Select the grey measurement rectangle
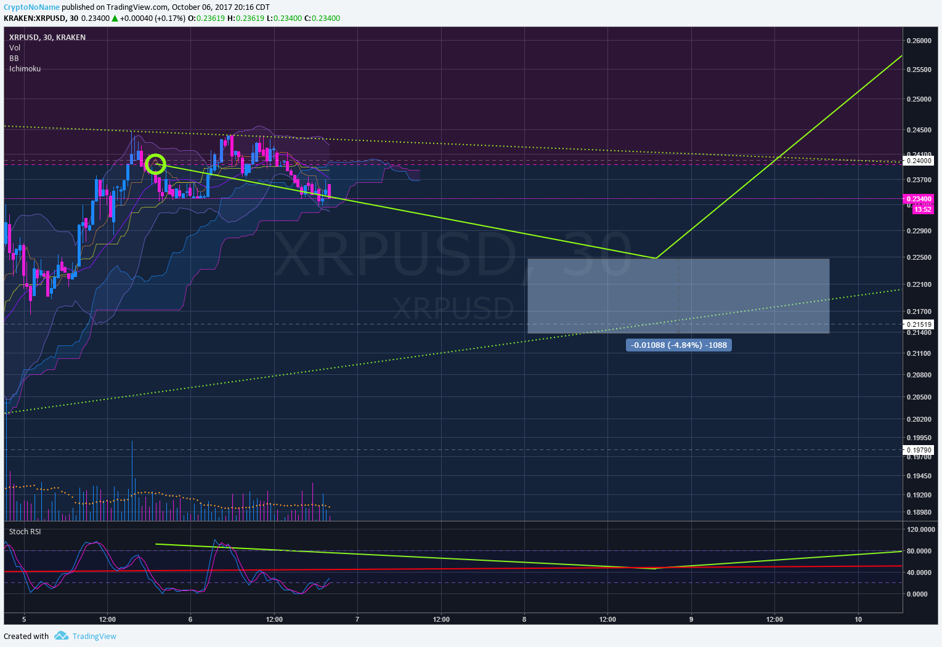The height and width of the screenshot is (647, 942). point(678,296)
